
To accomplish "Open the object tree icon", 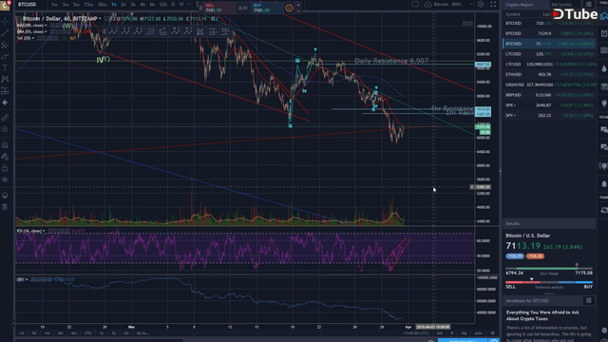I will click(5, 196).
